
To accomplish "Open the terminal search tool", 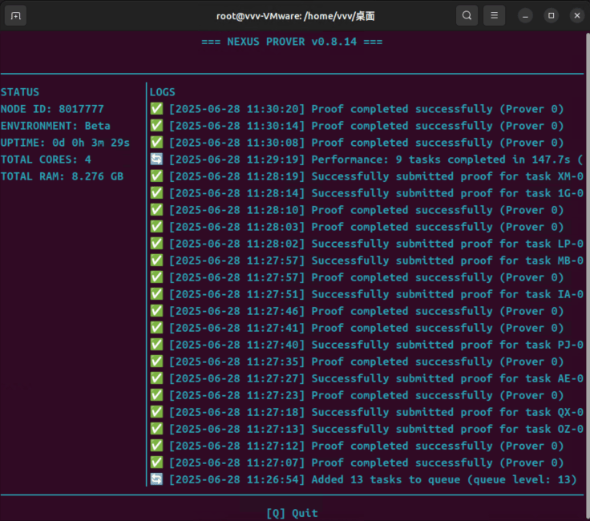I will point(467,15).
